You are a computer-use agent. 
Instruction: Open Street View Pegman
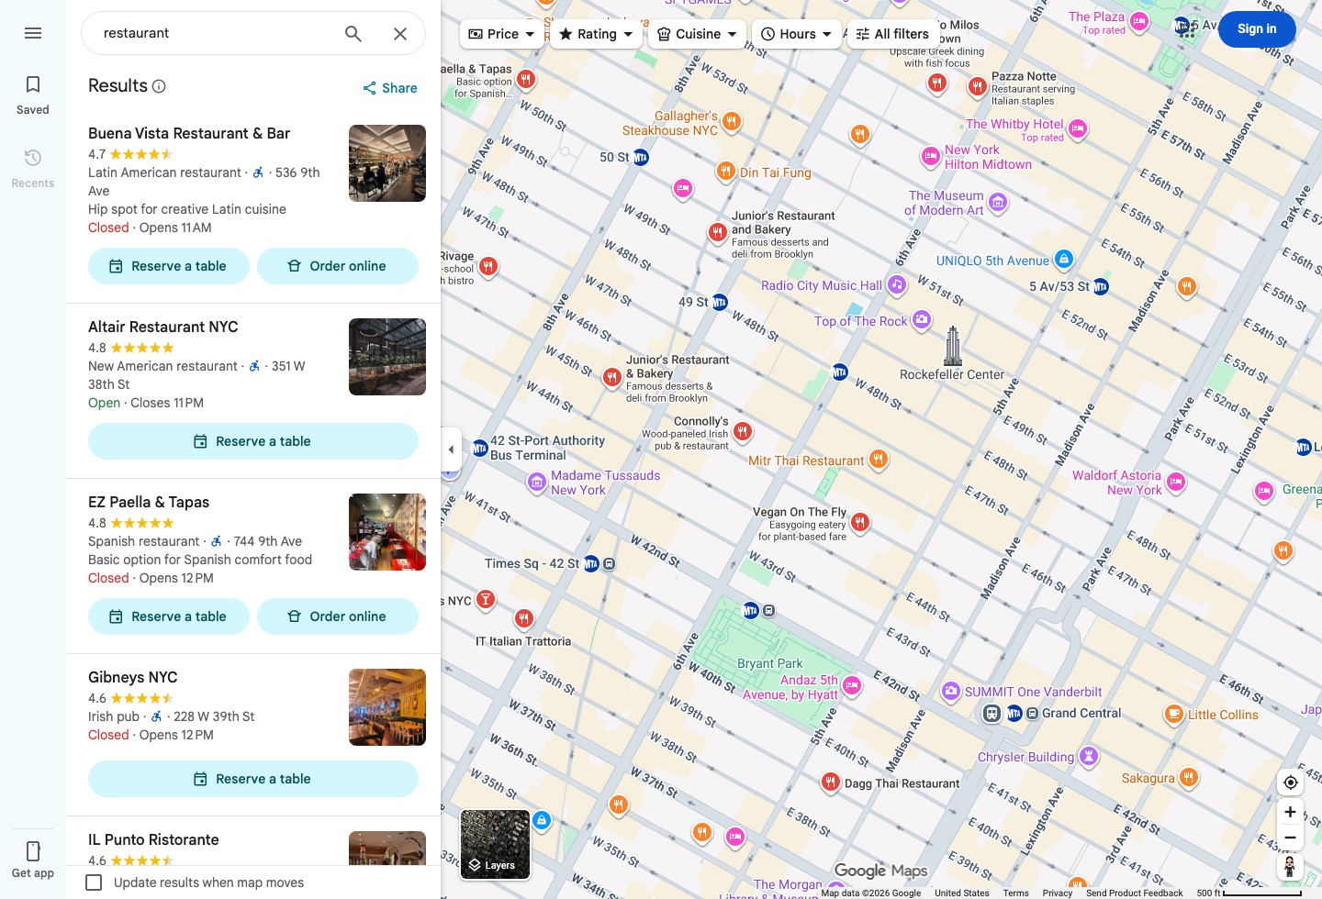point(1290,867)
